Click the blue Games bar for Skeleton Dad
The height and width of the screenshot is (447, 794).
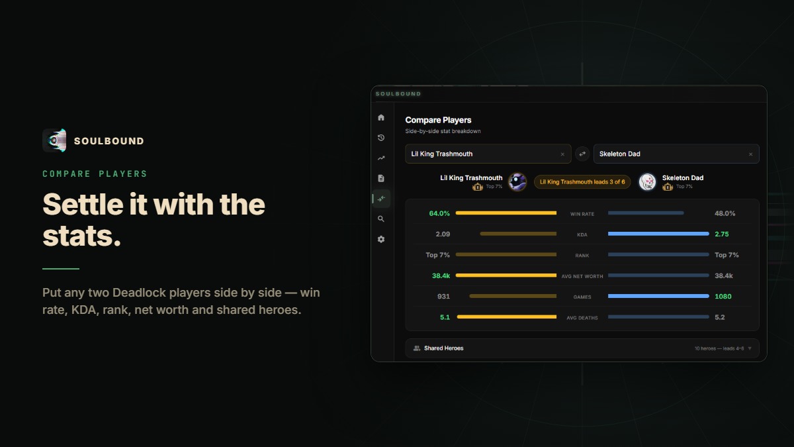tap(658, 296)
